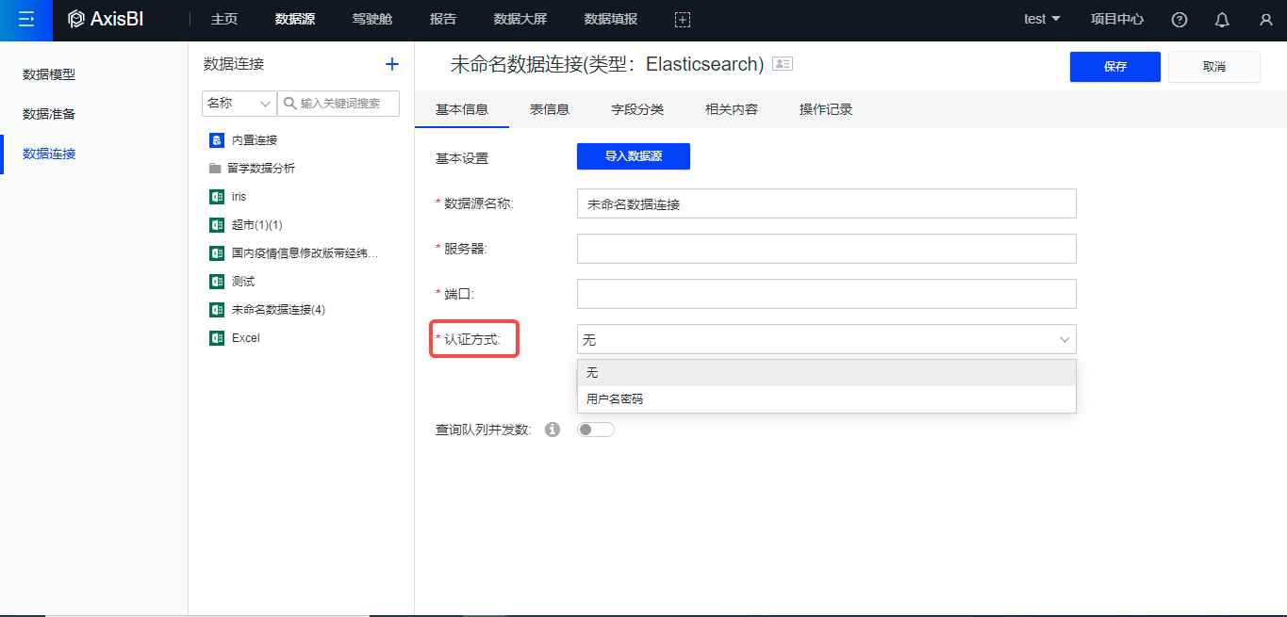The height and width of the screenshot is (617, 1287).
Task: Expand the 名称 search filter dropdown
Action: click(x=239, y=104)
